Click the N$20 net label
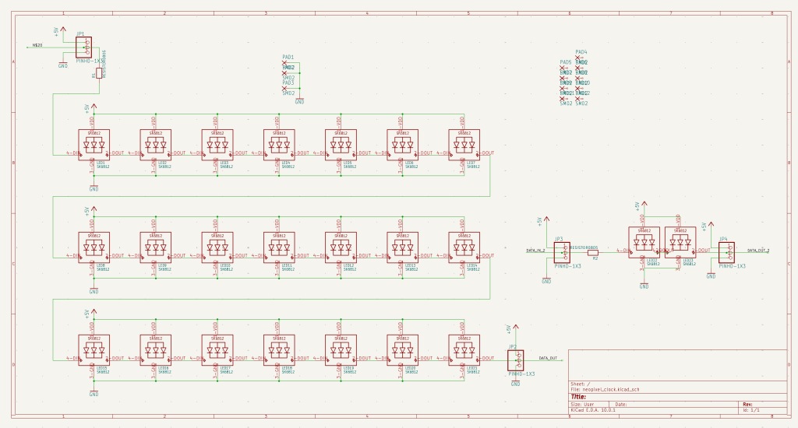 (37, 45)
